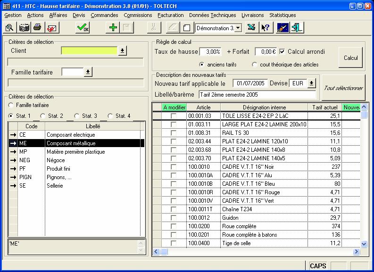Select the Stat. 3 radio button

(77, 116)
